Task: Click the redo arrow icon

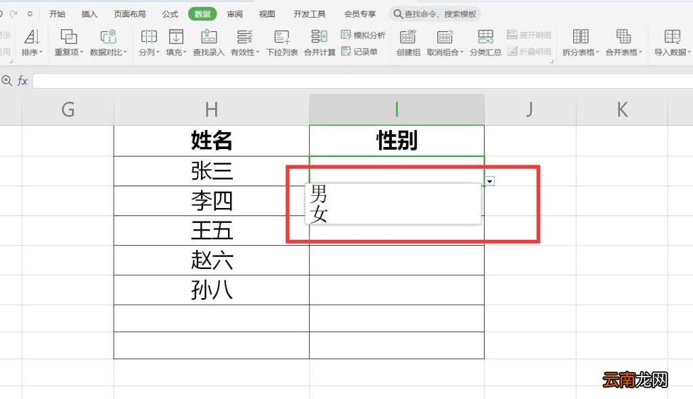Action: 14,14
